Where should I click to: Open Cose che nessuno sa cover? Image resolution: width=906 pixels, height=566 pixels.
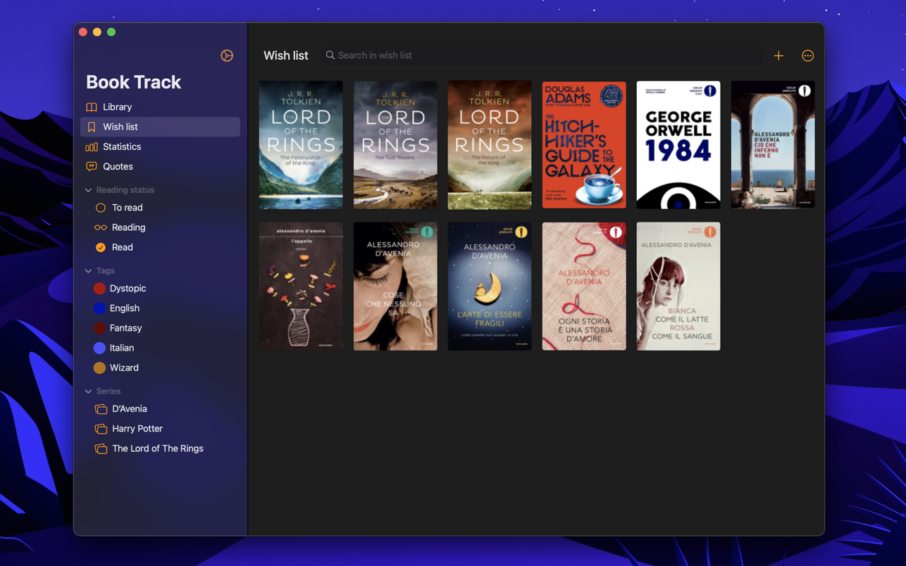tap(395, 287)
